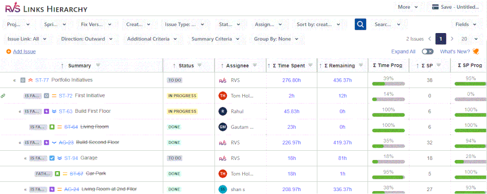Open the Summary Criteria dropdown
The image size is (487, 194).
tap(215, 39)
